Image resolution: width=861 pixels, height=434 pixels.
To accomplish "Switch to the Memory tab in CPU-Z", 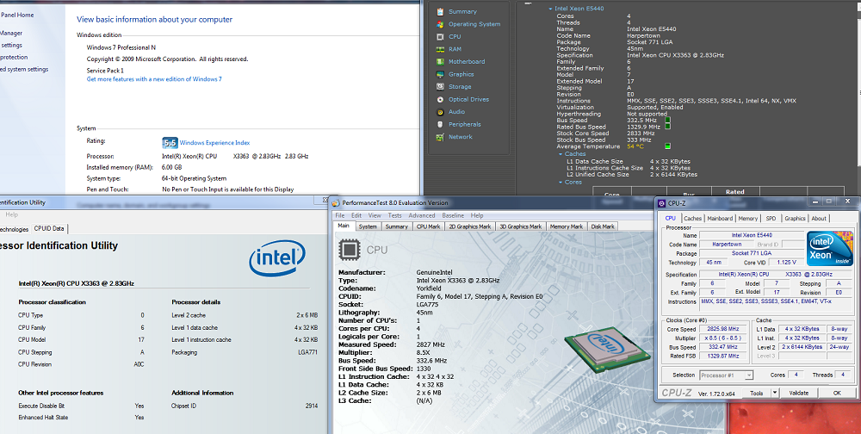I will (748, 219).
